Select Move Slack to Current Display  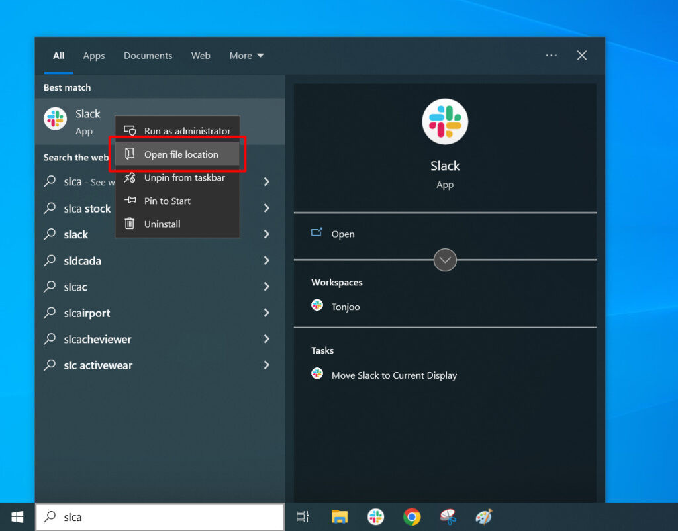click(396, 375)
